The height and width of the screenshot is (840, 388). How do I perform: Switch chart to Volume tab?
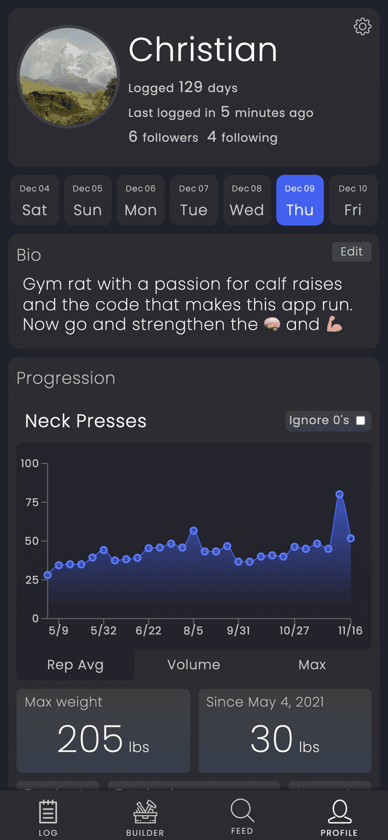coord(193,665)
